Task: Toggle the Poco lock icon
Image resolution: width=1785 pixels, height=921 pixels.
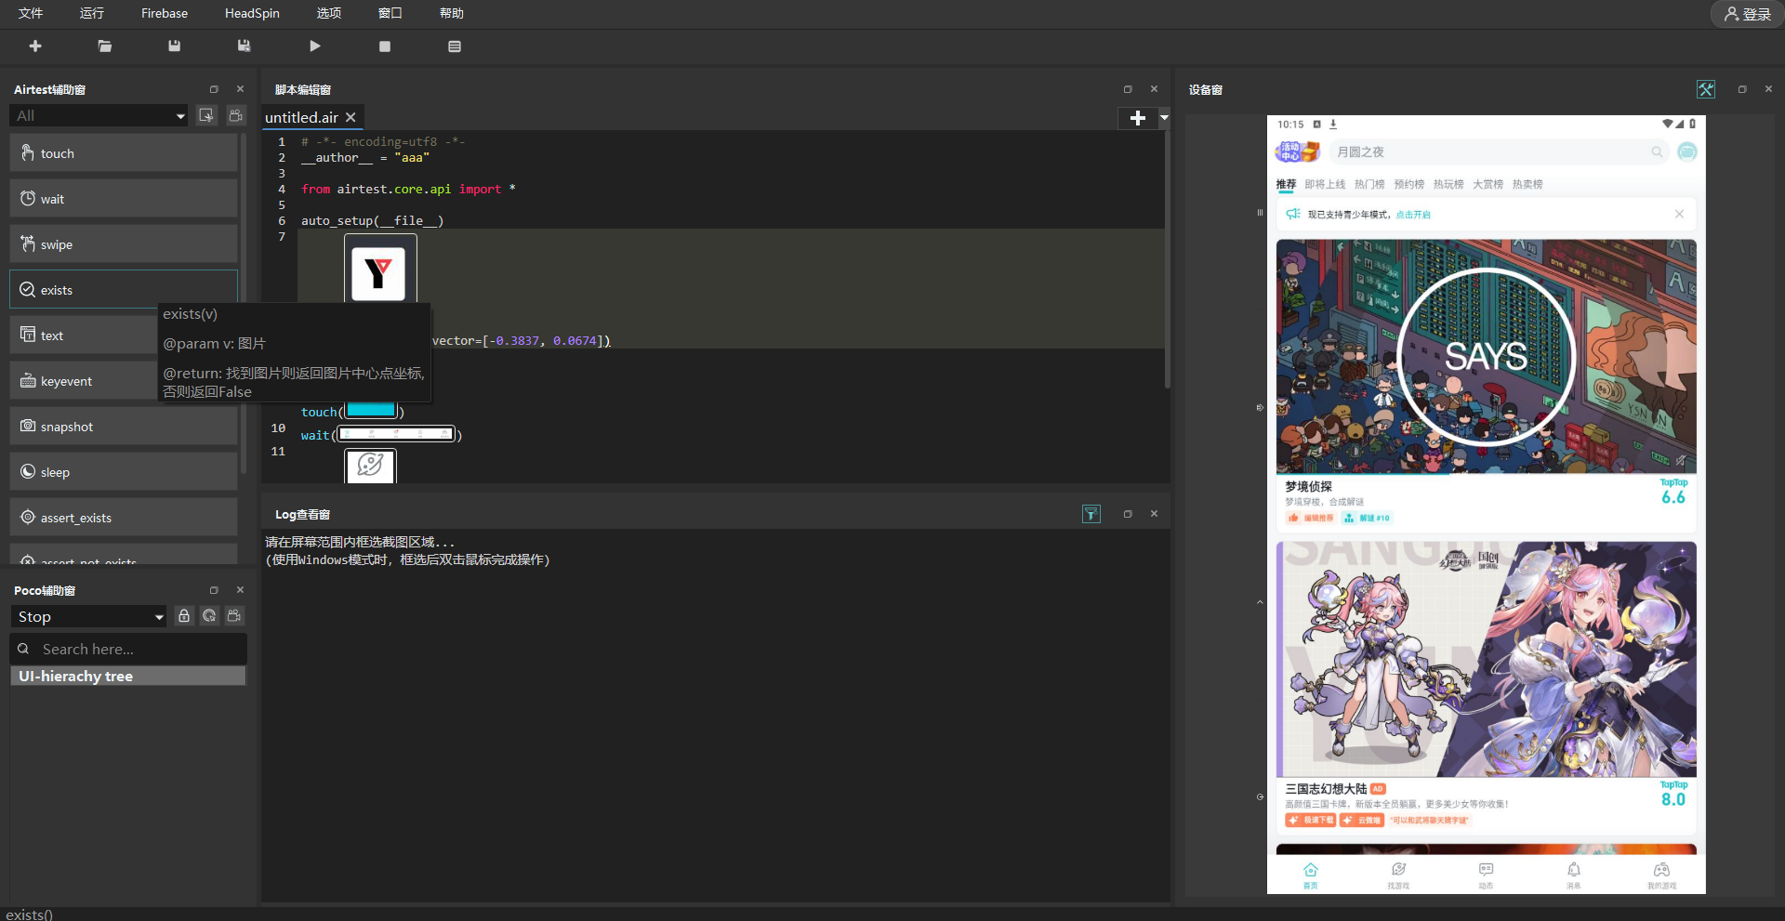Action: click(x=184, y=616)
